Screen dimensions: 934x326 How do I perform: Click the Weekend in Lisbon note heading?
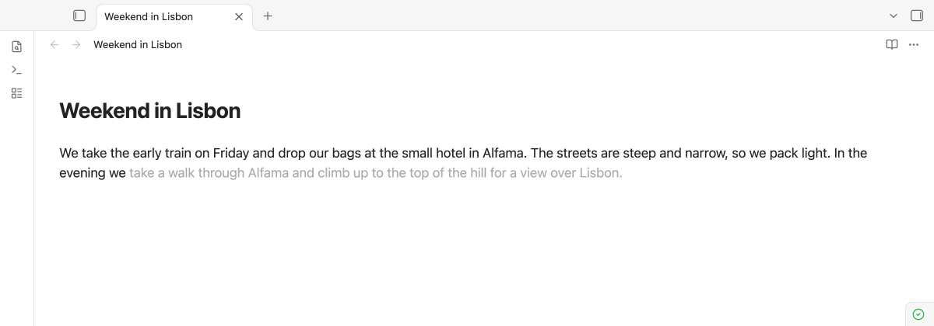point(150,111)
